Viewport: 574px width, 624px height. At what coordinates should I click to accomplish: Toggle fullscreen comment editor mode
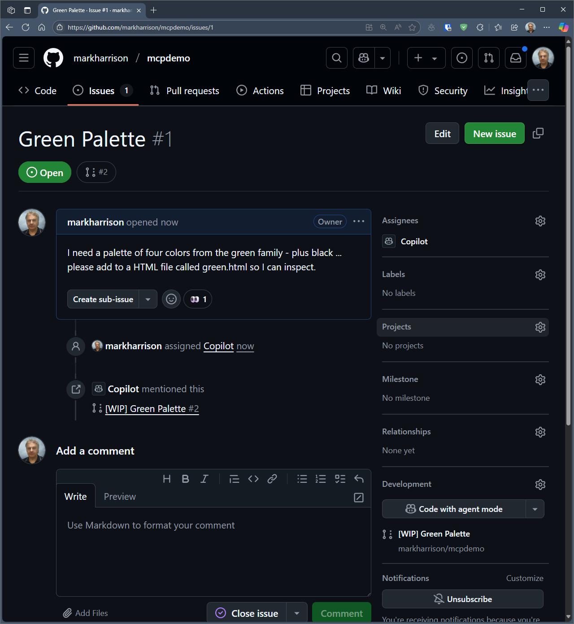[x=359, y=497]
